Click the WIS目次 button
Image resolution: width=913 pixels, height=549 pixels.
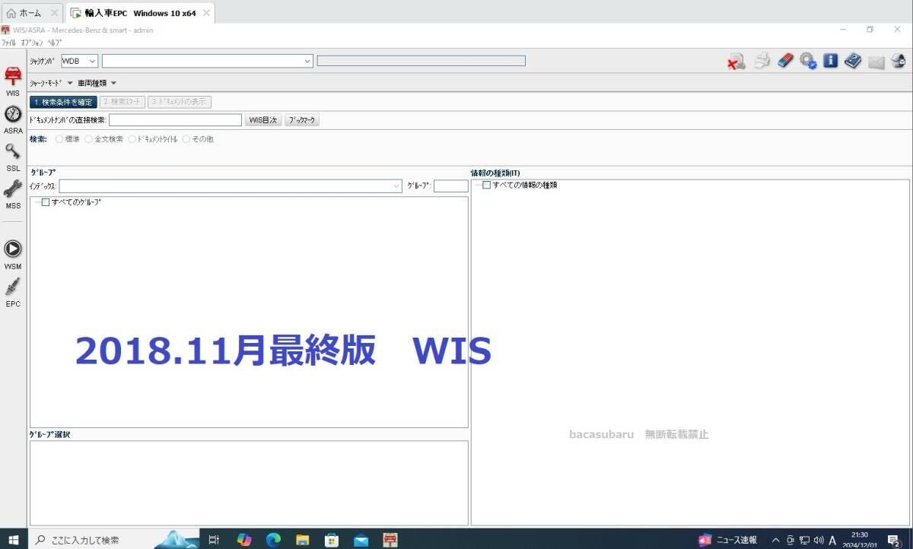point(262,119)
